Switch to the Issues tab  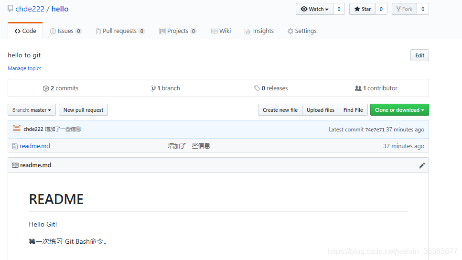(x=66, y=31)
